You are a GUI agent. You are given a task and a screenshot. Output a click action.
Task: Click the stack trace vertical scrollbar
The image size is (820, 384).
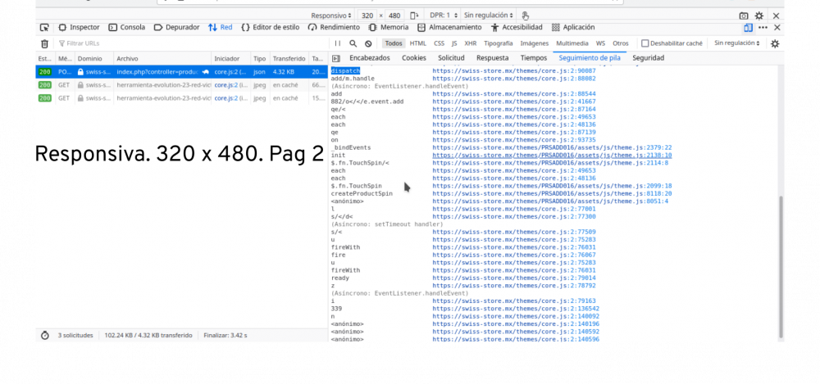point(781,266)
